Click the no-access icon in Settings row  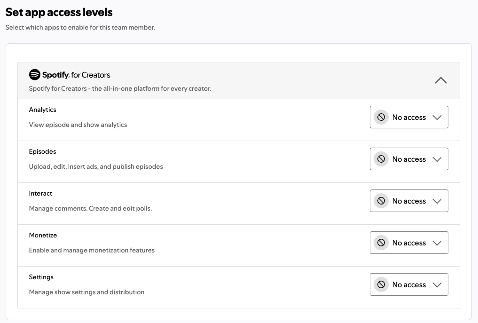pos(381,284)
